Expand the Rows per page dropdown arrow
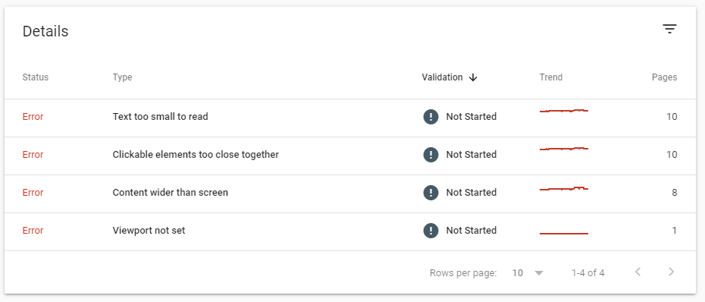Screen dimensions: 705x302 point(539,272)
